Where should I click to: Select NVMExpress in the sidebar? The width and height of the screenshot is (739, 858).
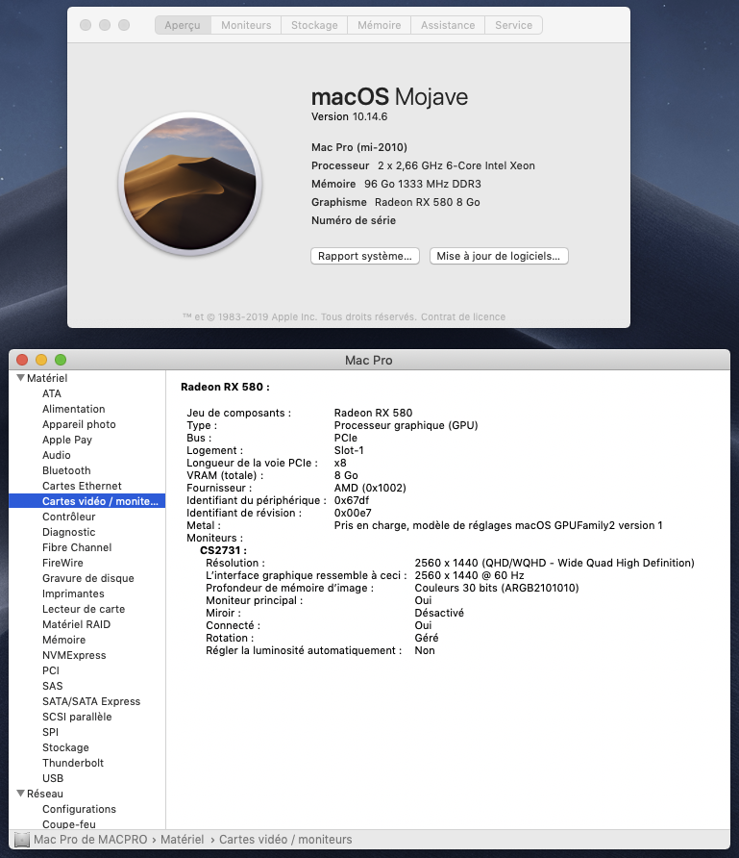74,654
